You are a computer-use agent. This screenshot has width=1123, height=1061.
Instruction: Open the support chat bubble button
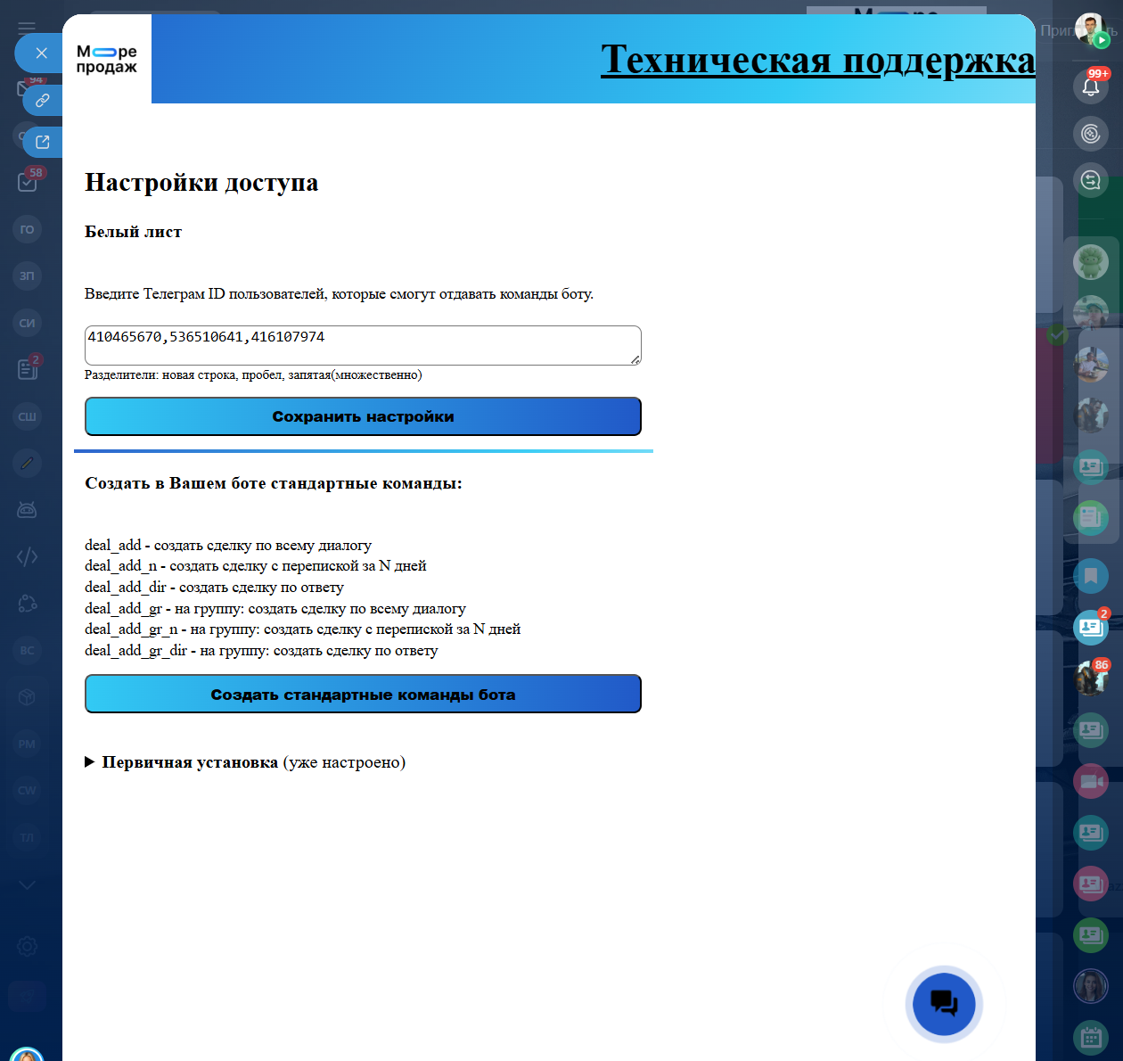click(944, 1004)
